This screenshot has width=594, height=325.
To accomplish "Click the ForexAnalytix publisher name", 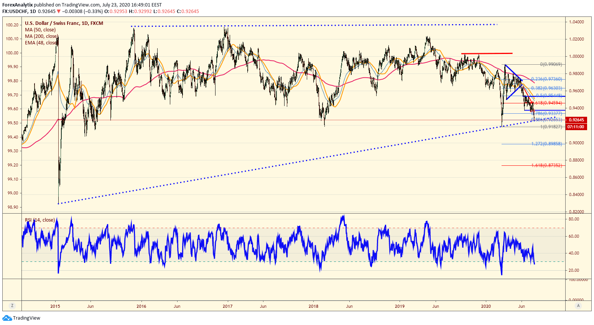I will (x=17, y=5).
